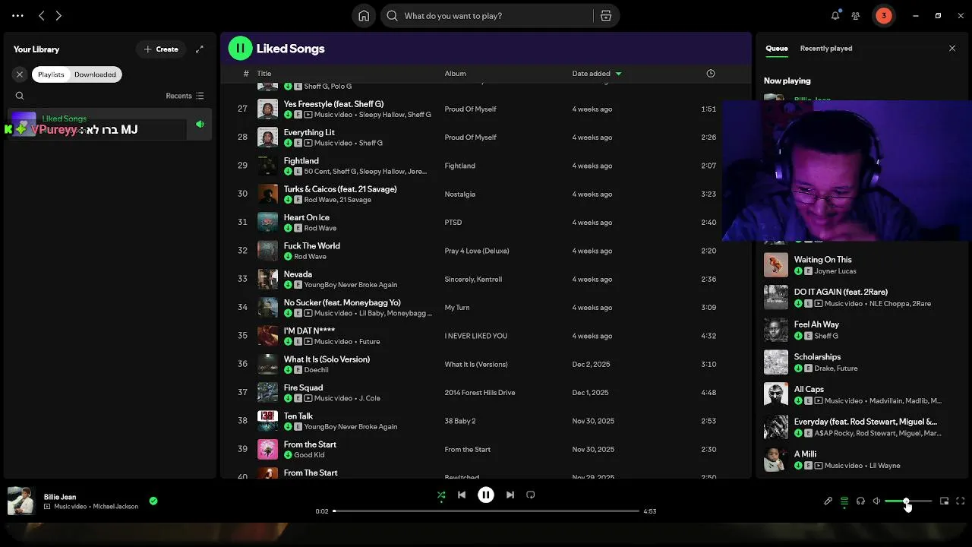Open the lyrics microphone icon

[x=828, y=501]
